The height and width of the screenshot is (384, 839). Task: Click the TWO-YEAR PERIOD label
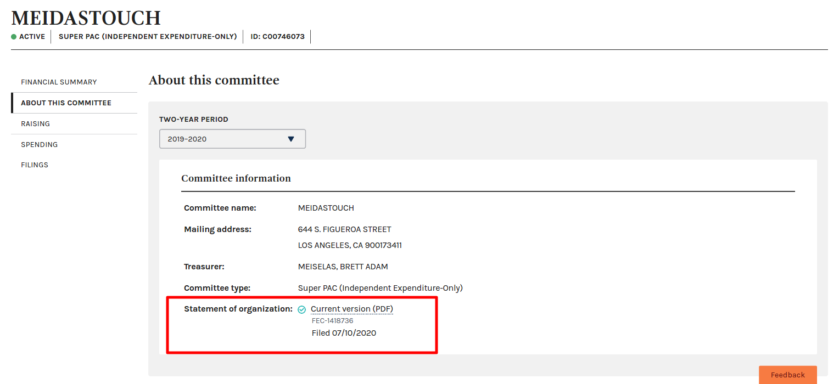pos(194,119)
